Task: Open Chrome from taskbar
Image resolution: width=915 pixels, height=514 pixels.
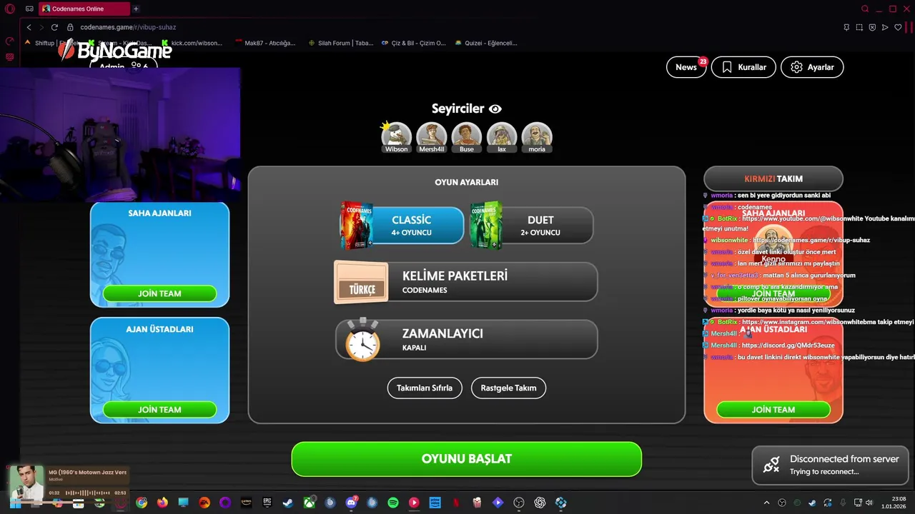Action: coord(142,503)
